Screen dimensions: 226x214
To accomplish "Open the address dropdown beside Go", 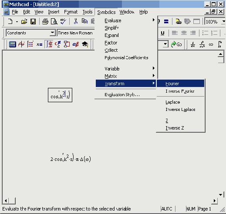I will point(165,44).
